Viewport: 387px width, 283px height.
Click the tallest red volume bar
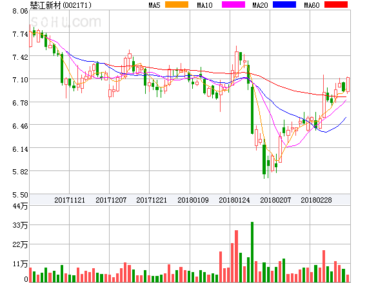(237, 256)
